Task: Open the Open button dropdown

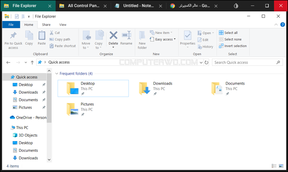Action: 206,33
